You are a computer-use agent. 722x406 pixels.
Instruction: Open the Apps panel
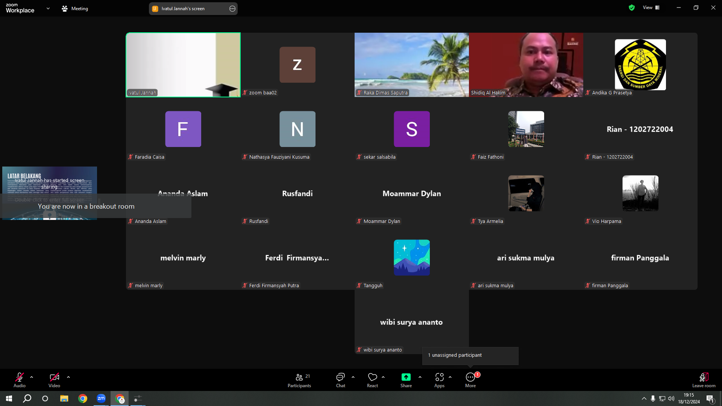coord(439,380)
